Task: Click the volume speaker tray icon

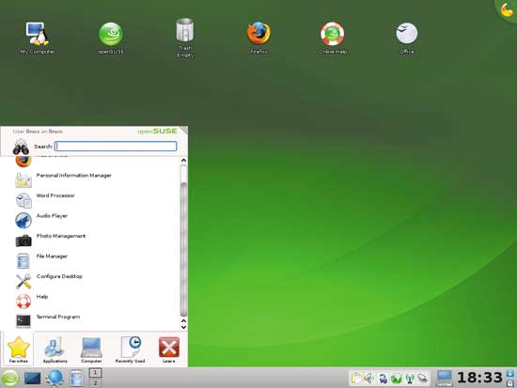Action: coord(369,378)
